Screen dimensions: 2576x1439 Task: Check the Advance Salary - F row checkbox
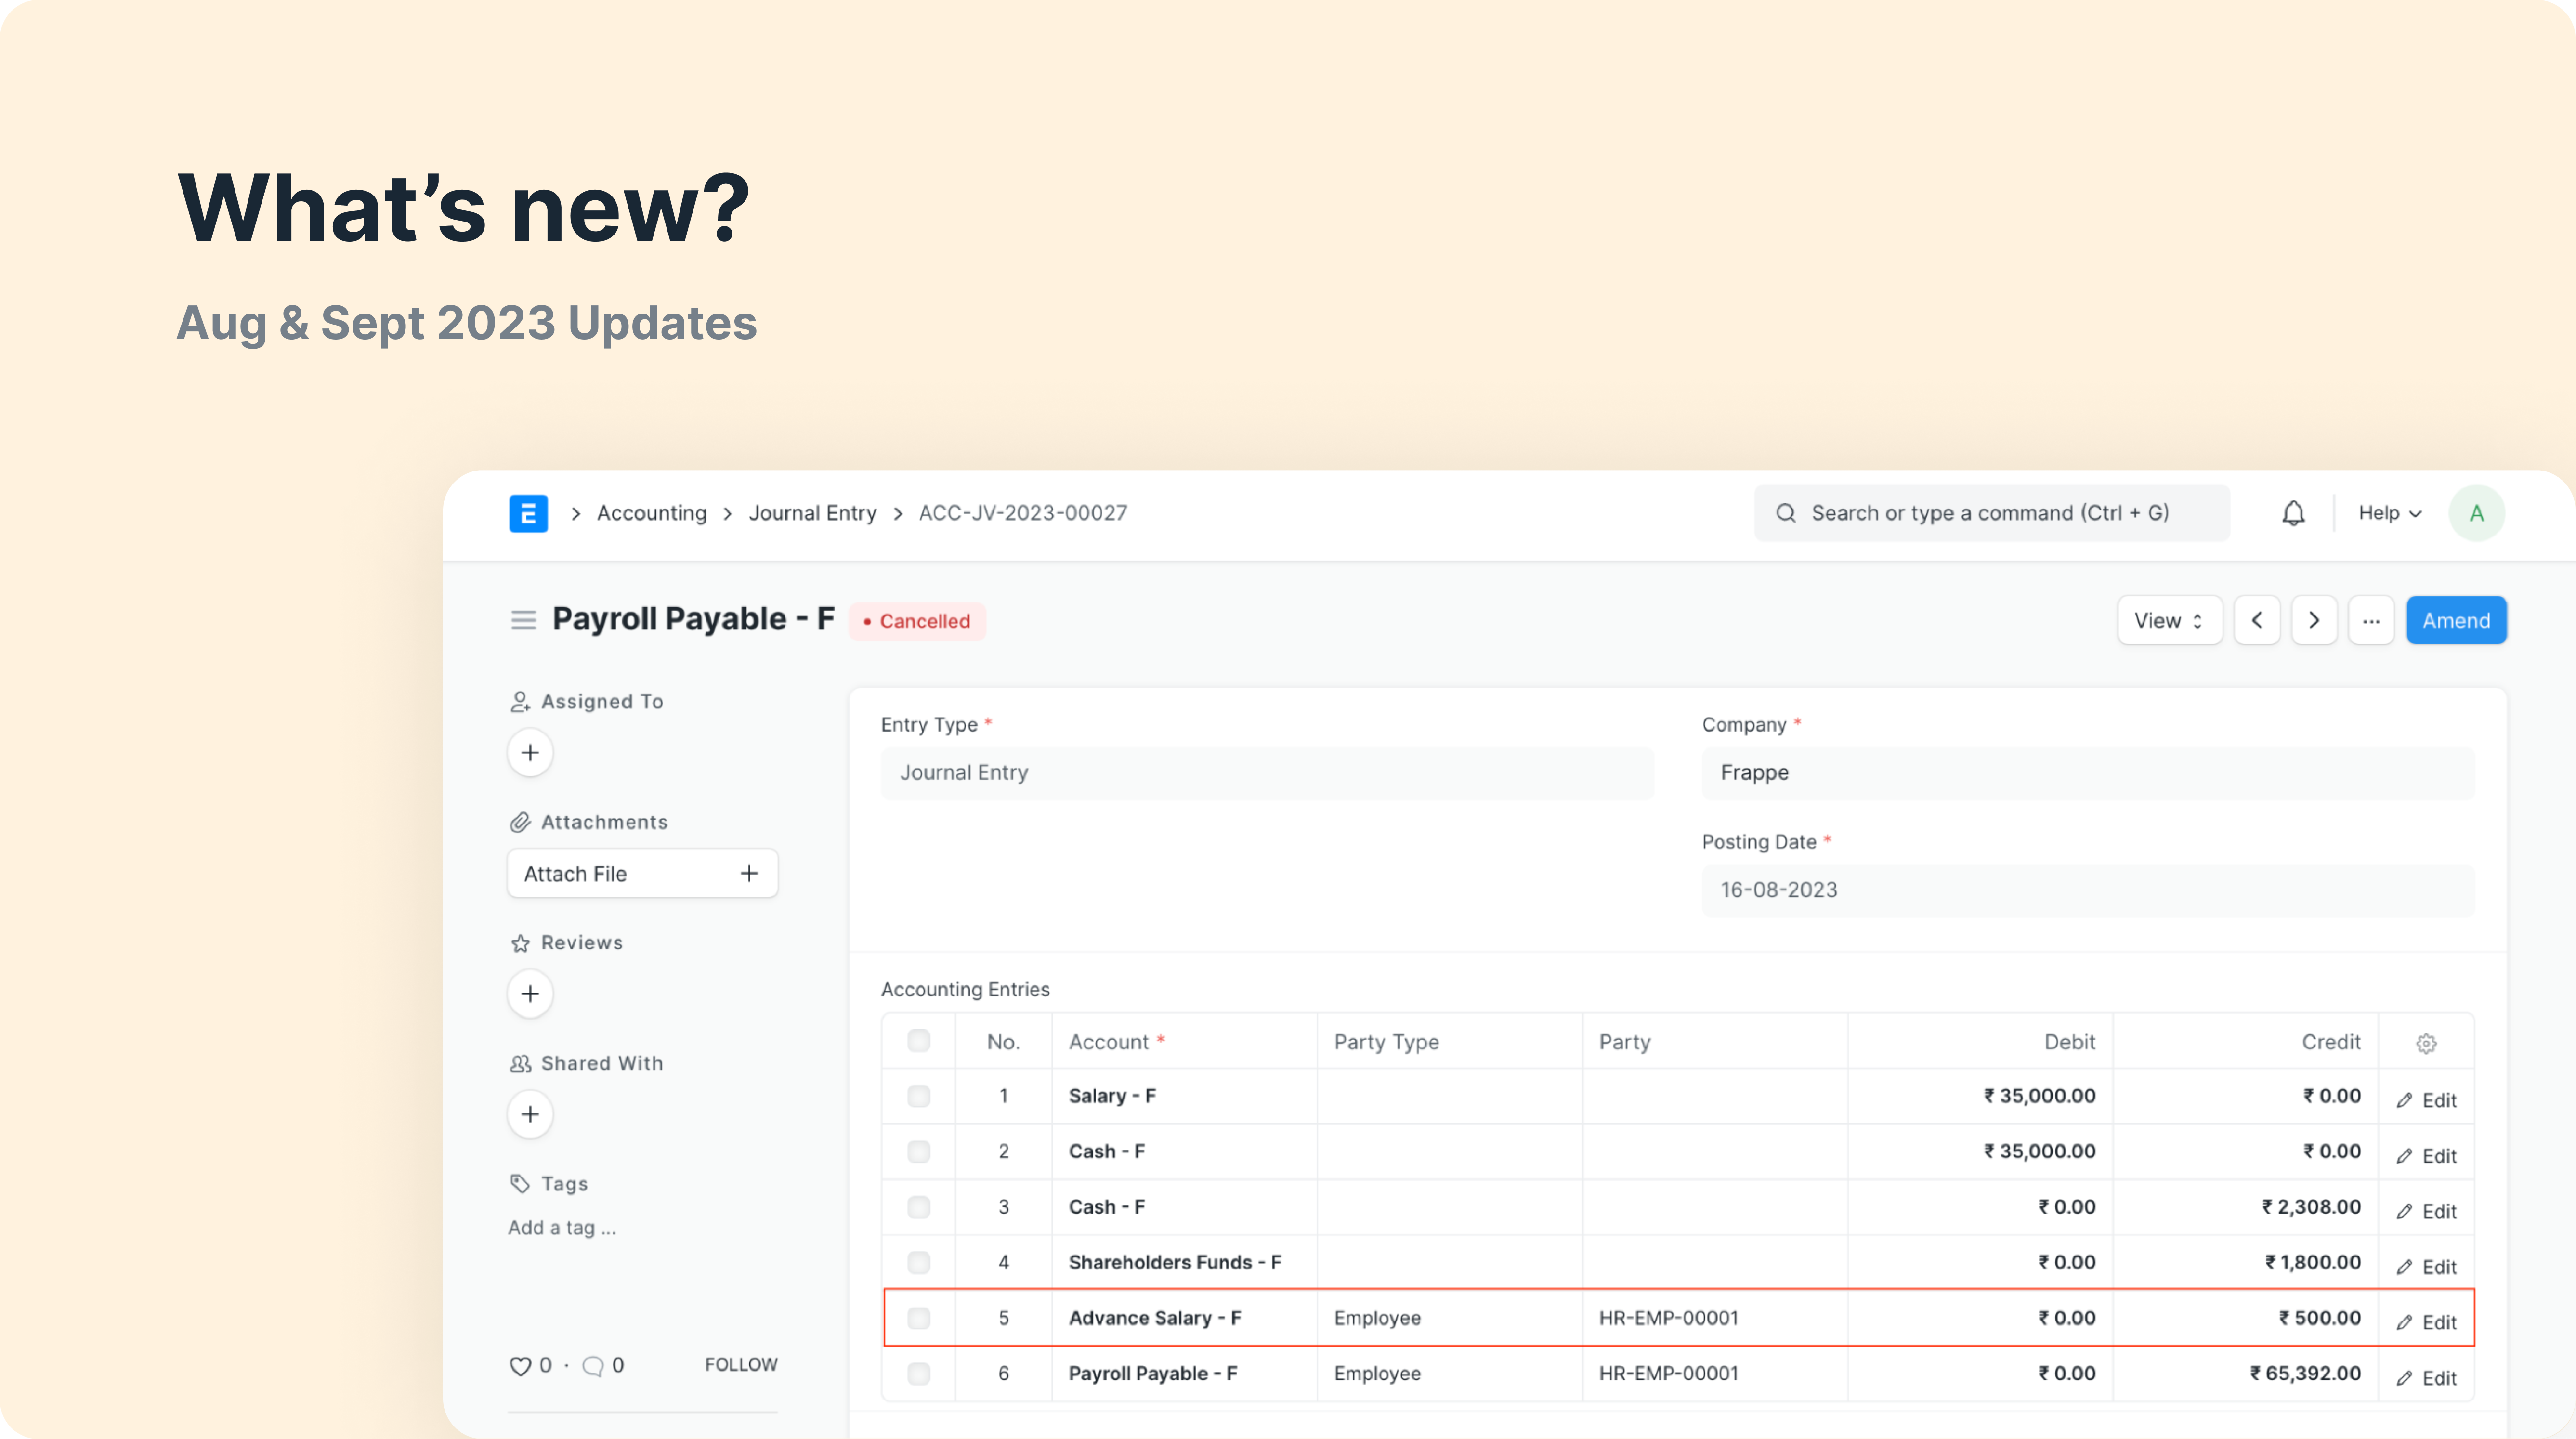(x=918, y=1318)
